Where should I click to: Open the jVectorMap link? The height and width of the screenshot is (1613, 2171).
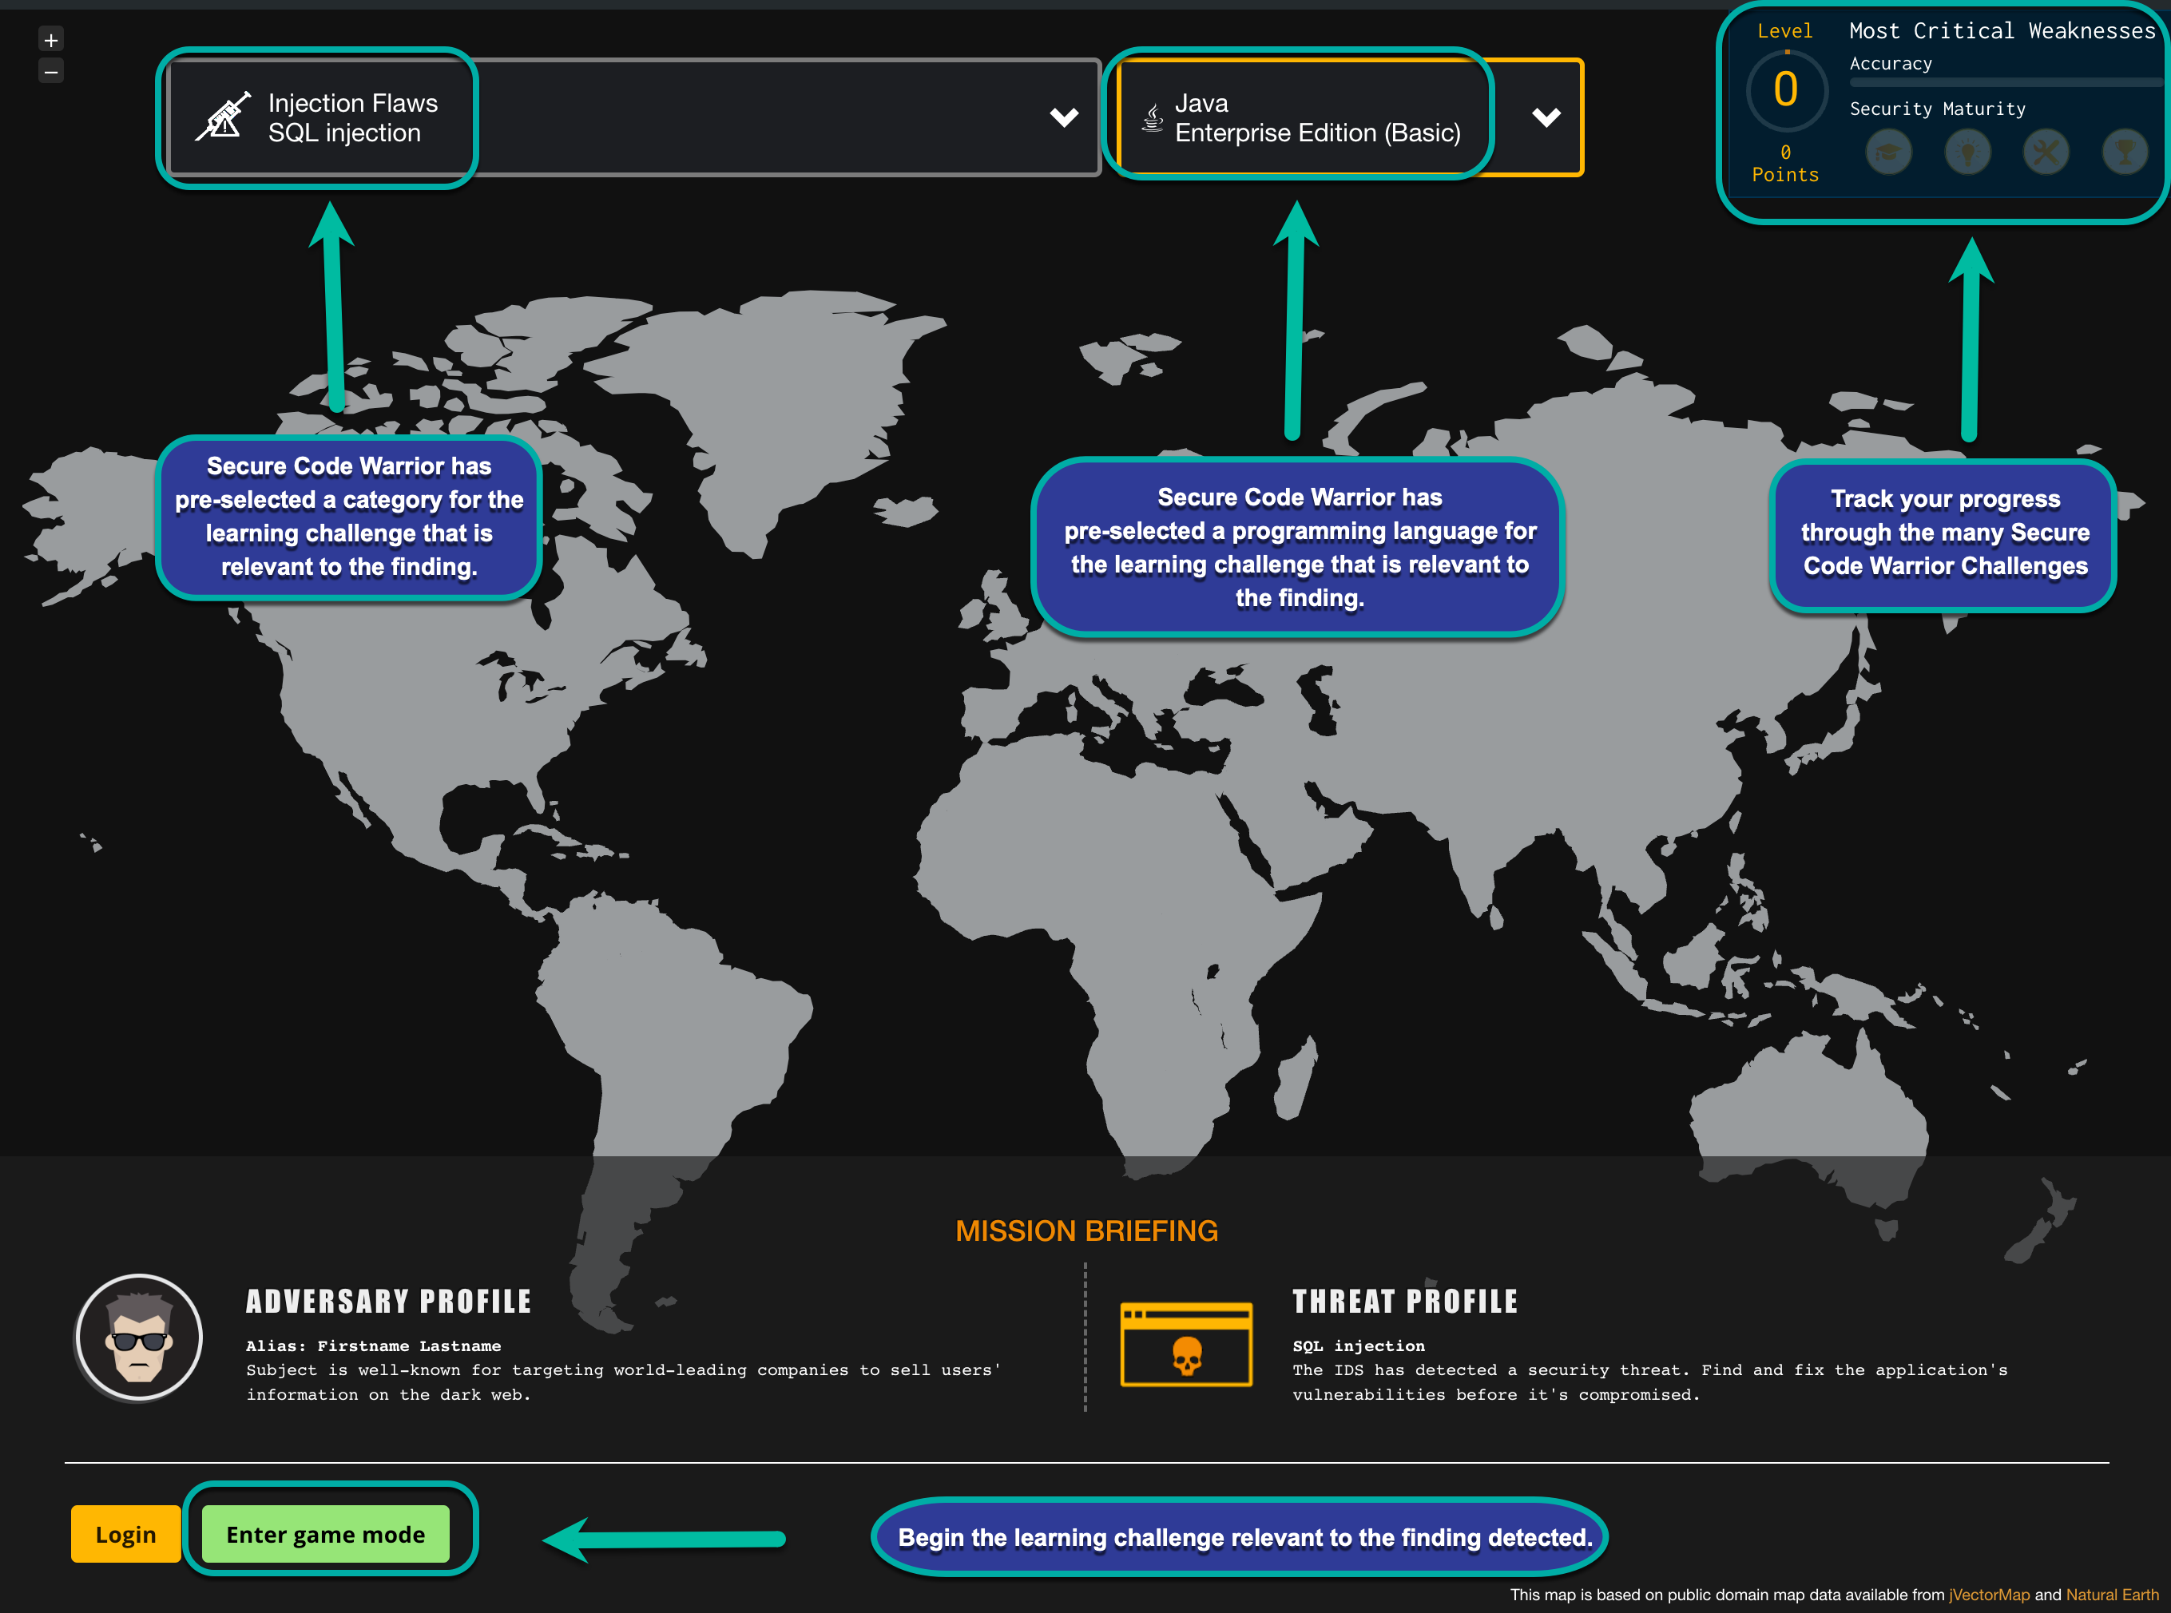pyautogui.click(x=1988, y=1595)
